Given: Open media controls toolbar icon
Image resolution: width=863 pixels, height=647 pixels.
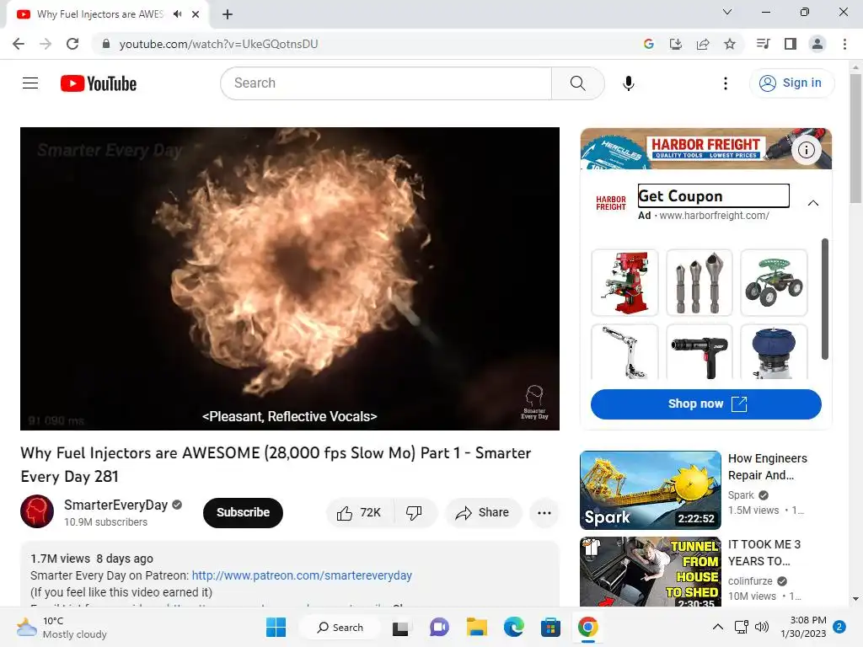Looking at the screenshot, I should 763,44.
